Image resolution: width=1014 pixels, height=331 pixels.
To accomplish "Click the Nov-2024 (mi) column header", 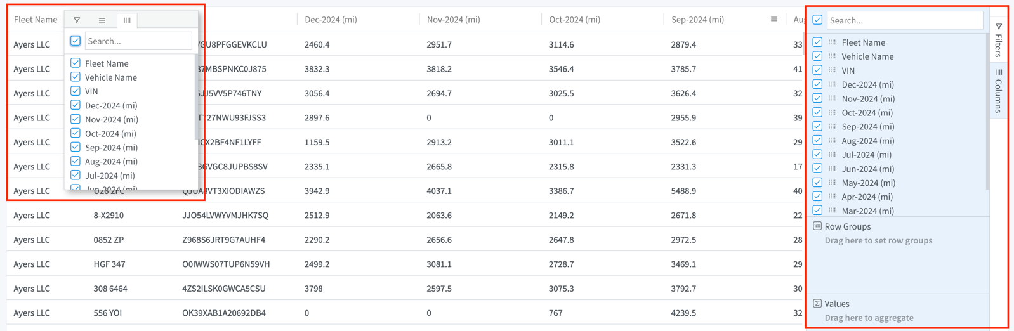I will (x=453, y=20).
